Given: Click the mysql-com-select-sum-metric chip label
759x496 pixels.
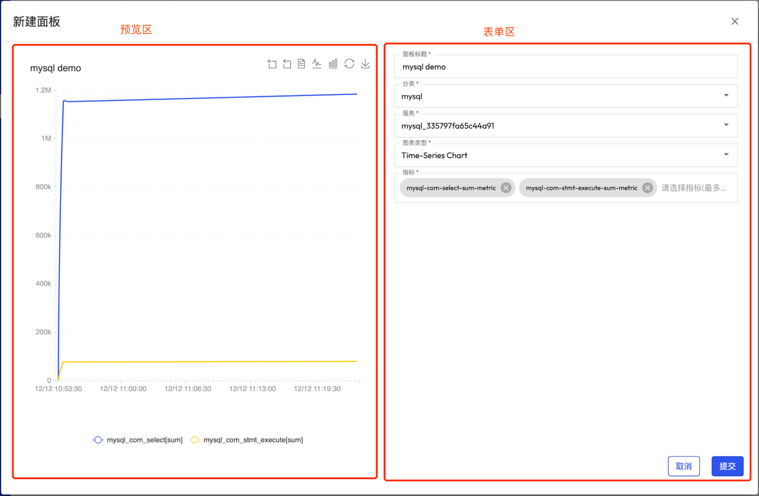Looking at the screenshot, I should (451, 188).
